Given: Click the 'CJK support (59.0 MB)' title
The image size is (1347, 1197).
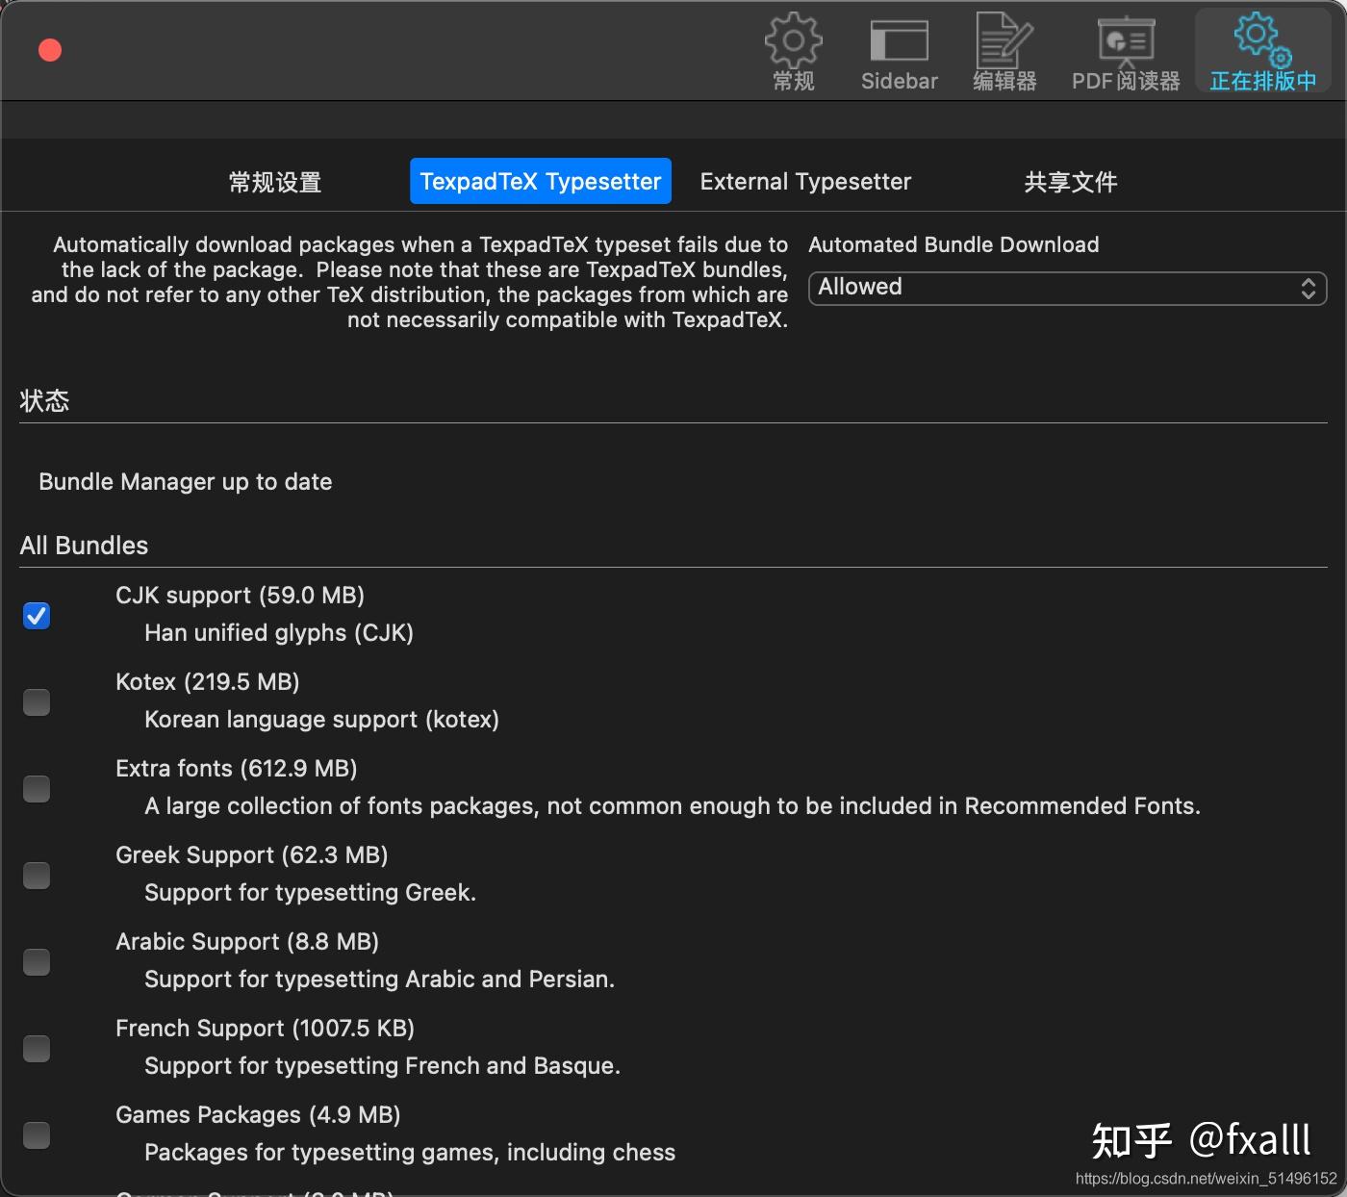Looking at the screenshot, I should tap(240, 596).
